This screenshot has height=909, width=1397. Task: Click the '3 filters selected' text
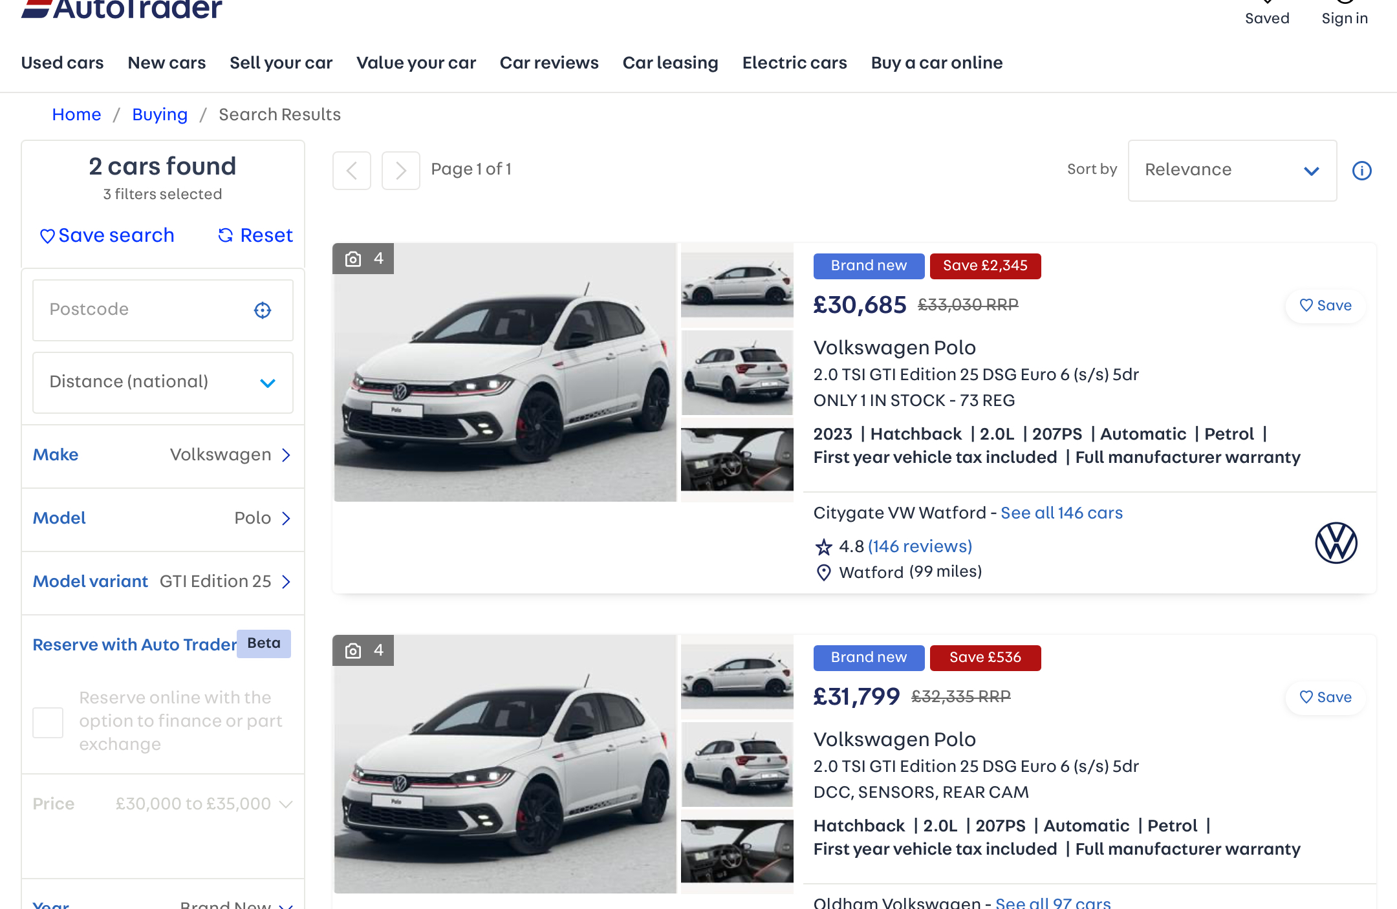(x=162, y=195)
